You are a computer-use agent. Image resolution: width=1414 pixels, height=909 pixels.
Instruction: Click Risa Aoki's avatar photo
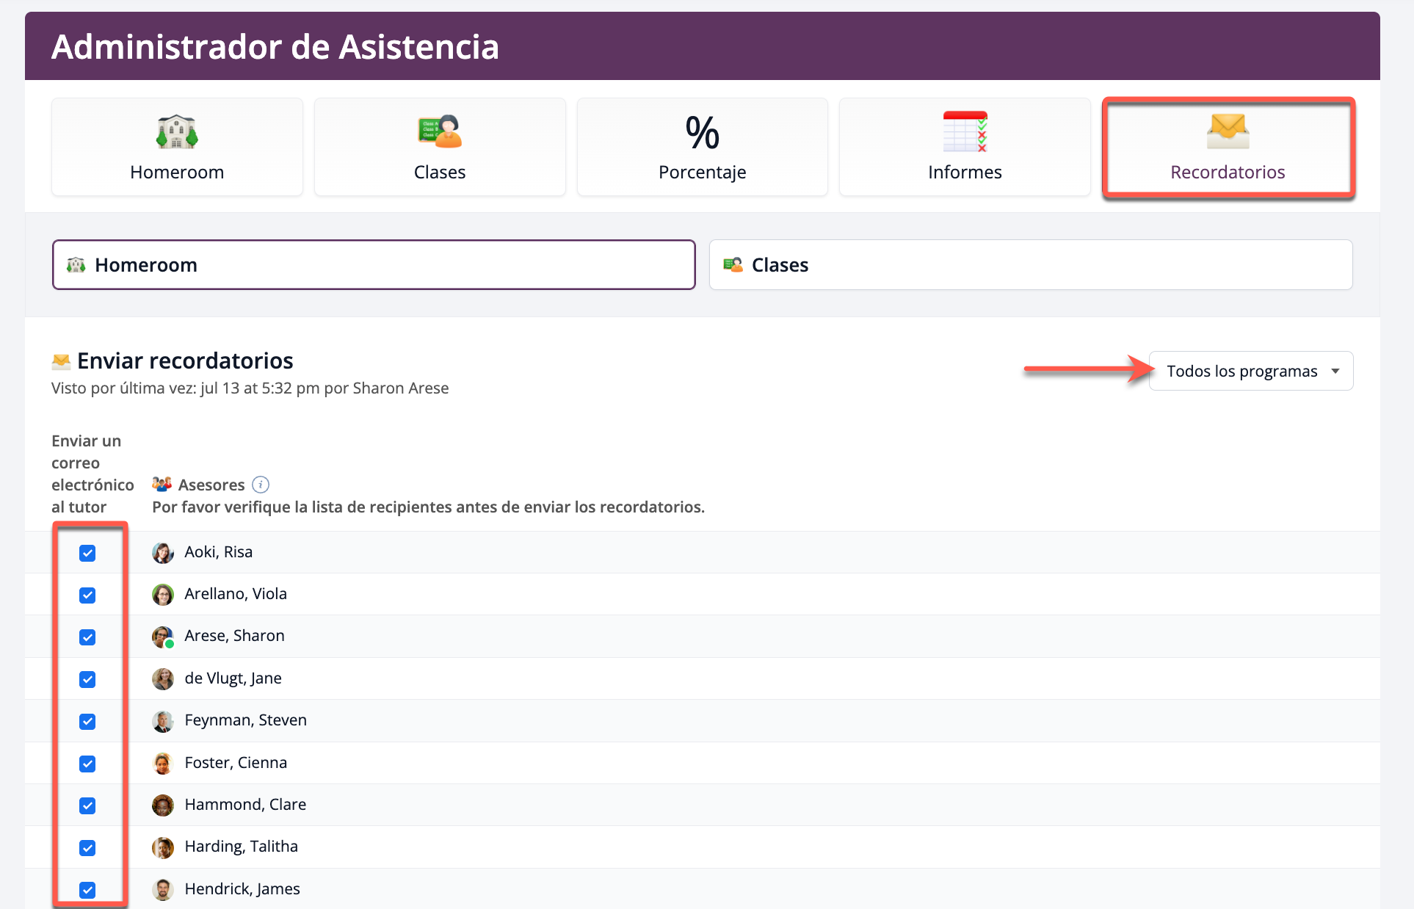[163, 553]
